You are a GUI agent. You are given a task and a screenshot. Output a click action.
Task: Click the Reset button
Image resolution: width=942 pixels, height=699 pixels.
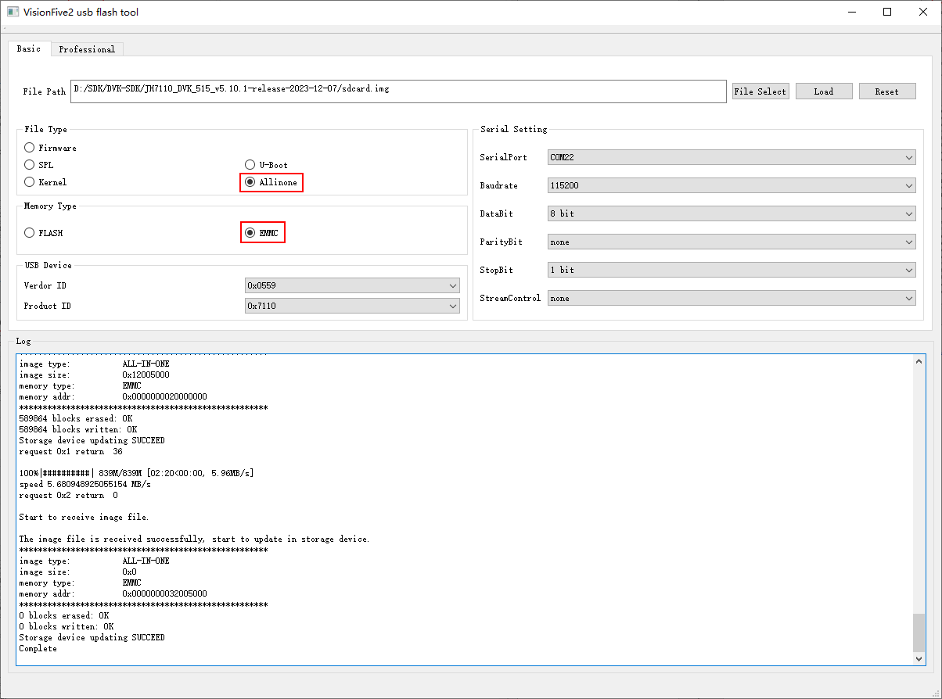point(887,91)
